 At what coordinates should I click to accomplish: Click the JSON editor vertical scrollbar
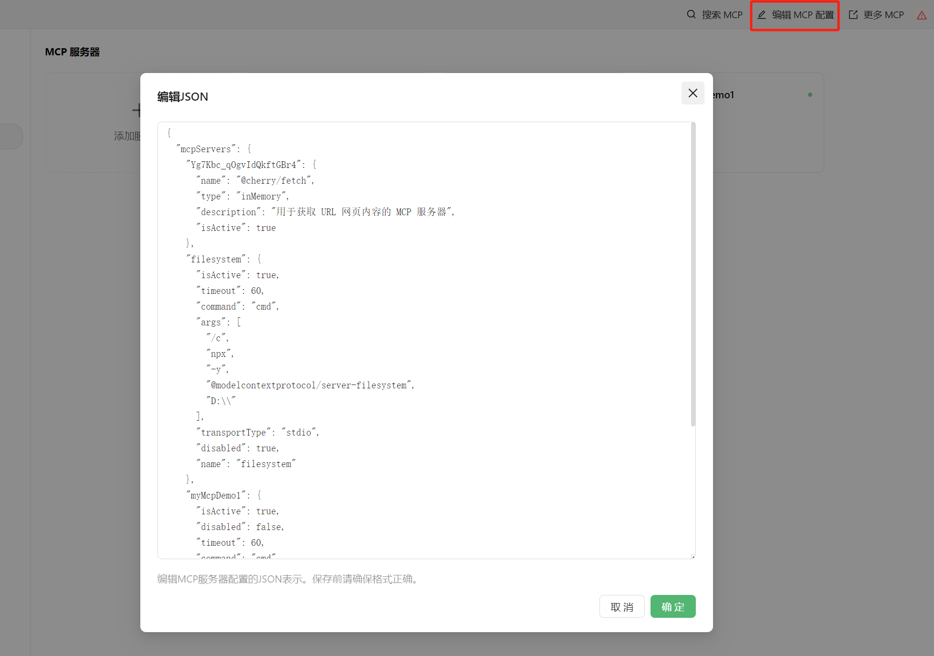(693, 274)
